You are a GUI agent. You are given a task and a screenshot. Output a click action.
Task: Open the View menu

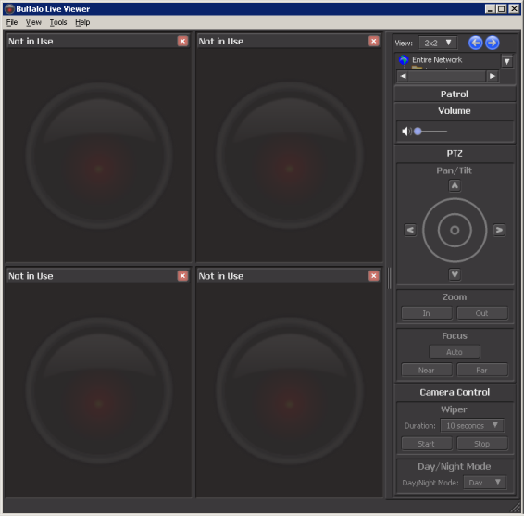33,22
